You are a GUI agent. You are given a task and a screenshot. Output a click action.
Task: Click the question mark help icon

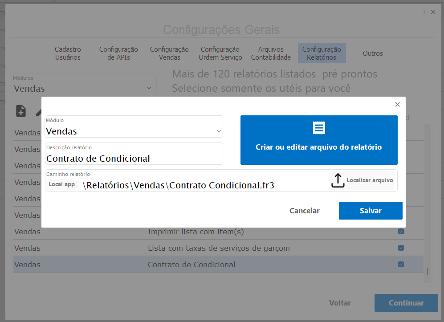point(424,12)
